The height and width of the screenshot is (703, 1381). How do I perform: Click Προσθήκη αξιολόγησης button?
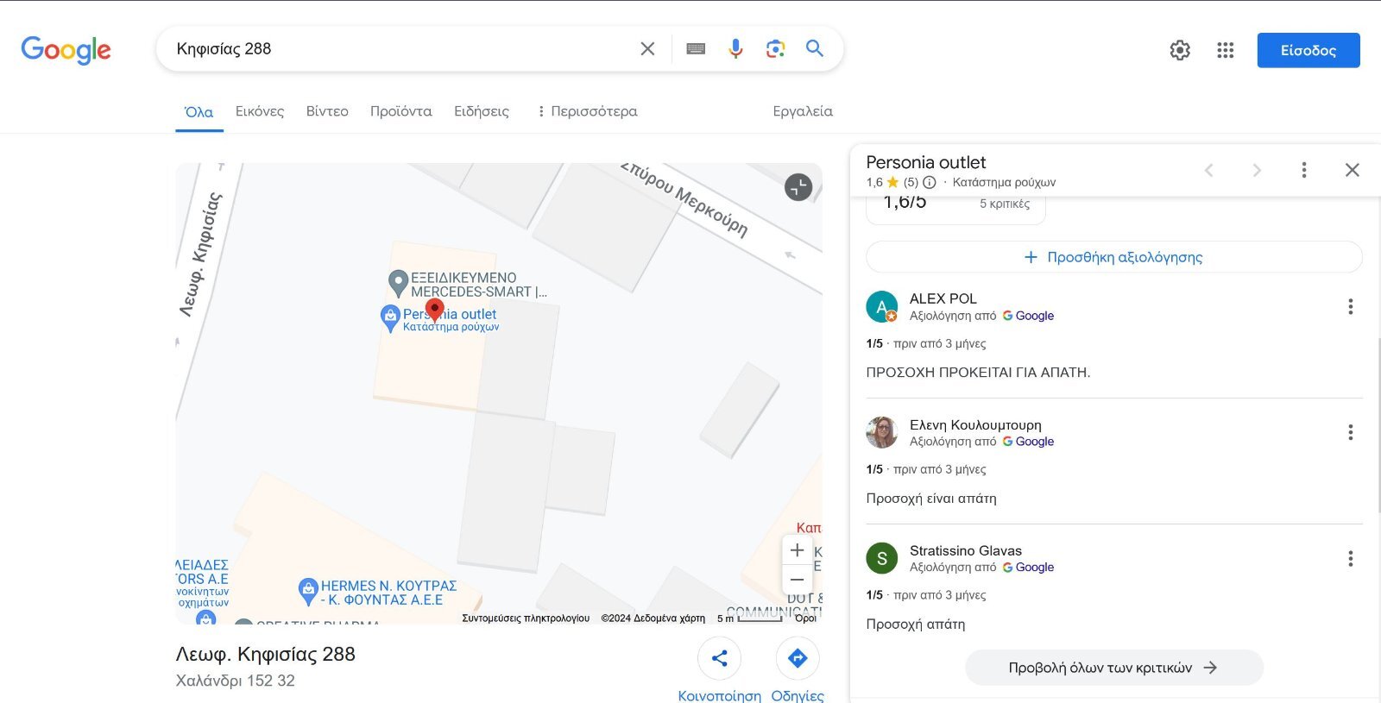click(x=1114, y=257)
